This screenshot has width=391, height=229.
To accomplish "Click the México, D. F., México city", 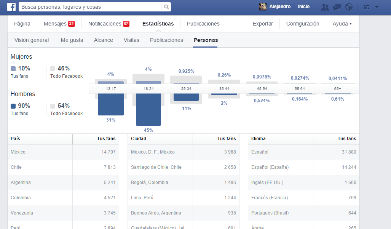I will coord(153,152).
